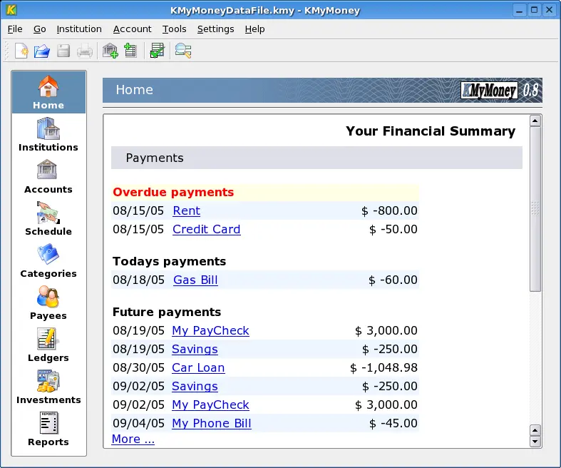The height and width of the screenshot is (468, 561).
Task: Click the Payments section header
Action: [x=316, y=158]
